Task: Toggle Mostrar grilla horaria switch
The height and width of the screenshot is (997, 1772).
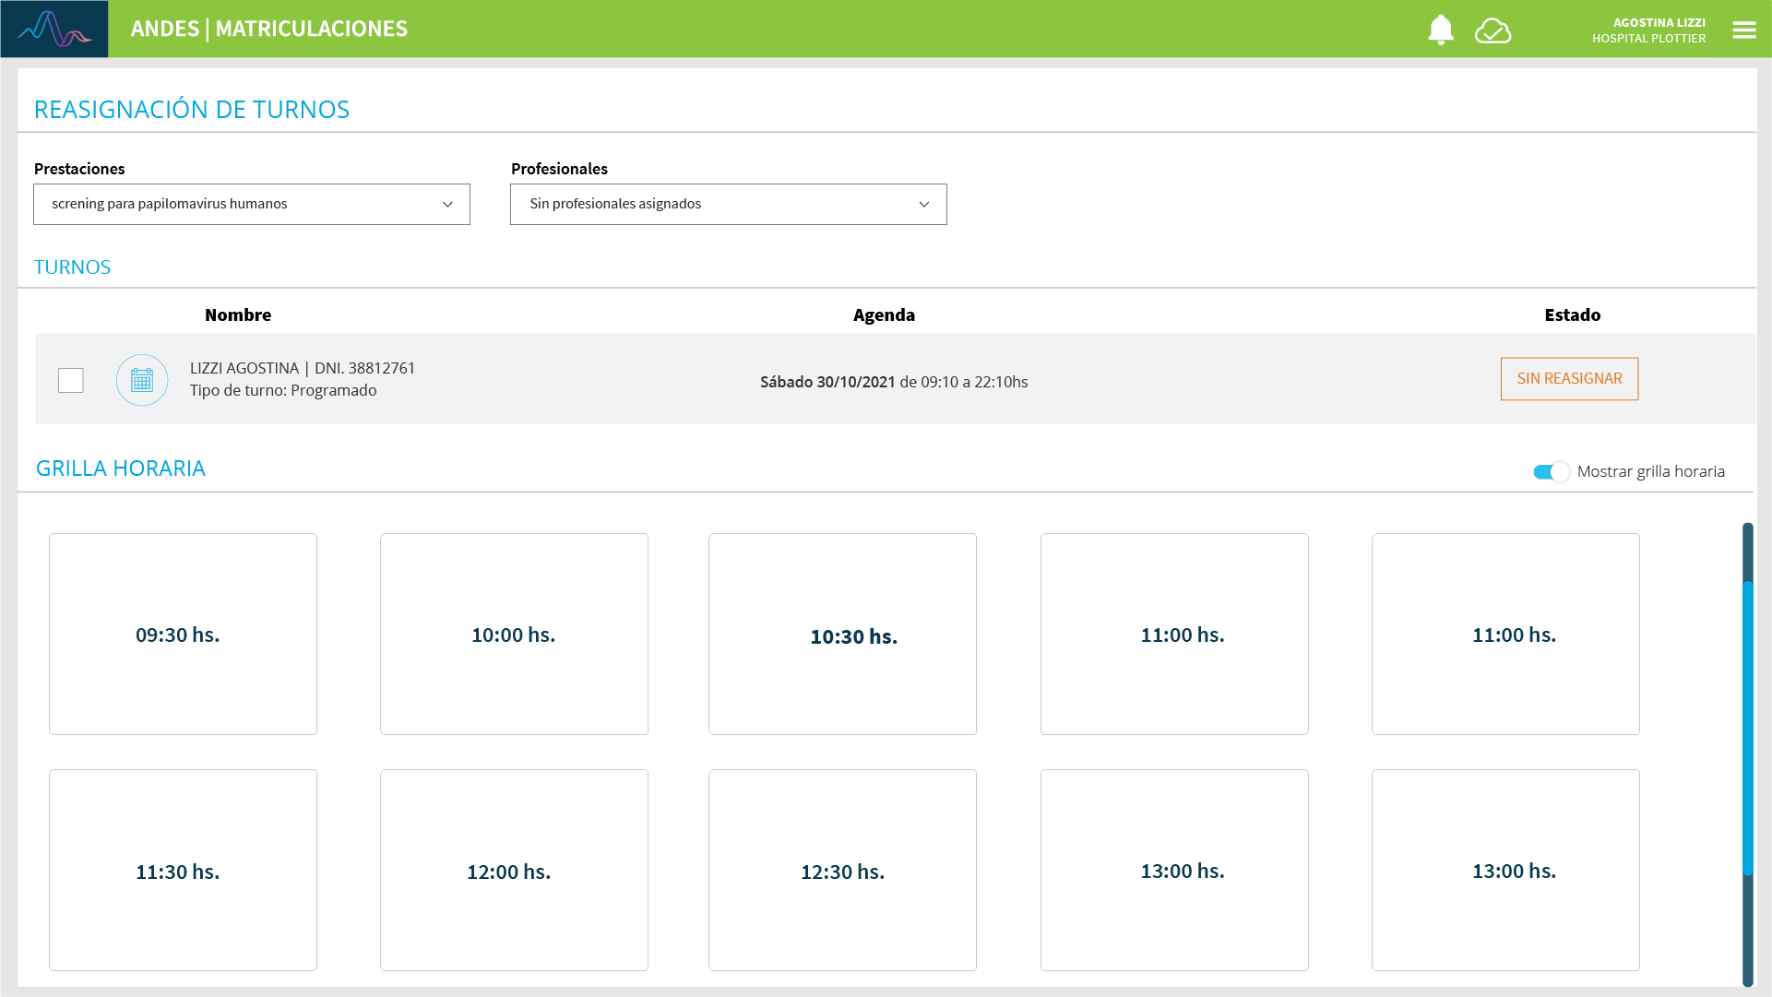Action: pos(1551,472)
